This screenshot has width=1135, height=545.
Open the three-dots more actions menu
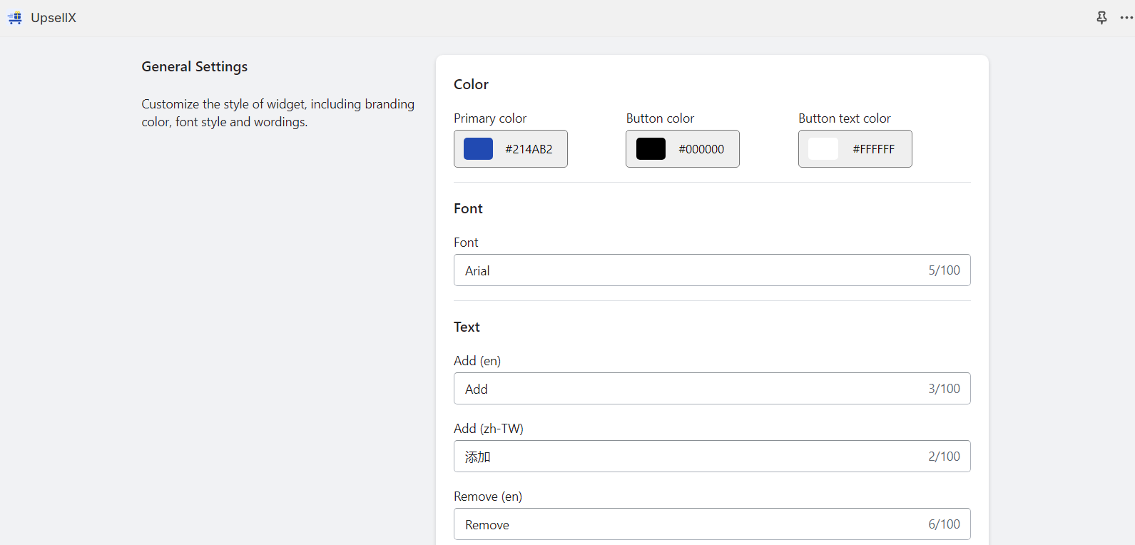point(1126,18)
